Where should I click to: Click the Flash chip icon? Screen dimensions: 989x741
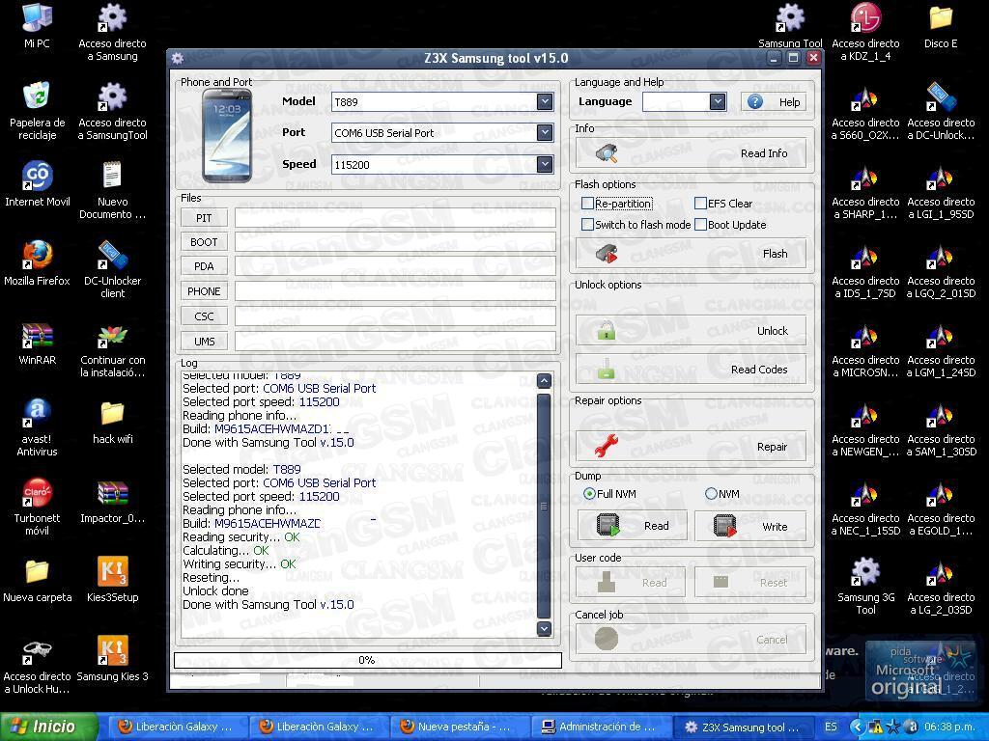coord(607,254)
